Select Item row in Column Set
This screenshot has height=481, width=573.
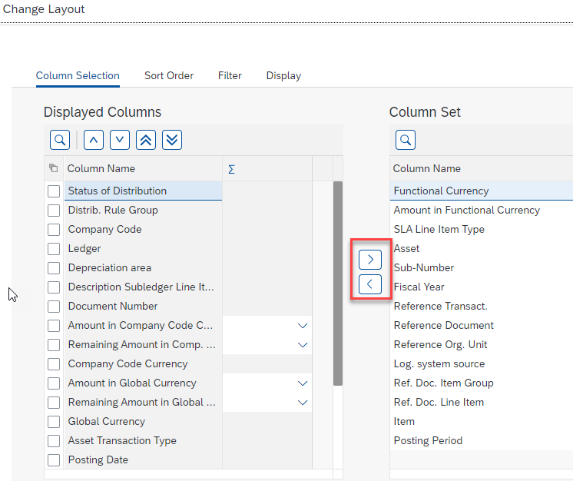pos(482,421)
